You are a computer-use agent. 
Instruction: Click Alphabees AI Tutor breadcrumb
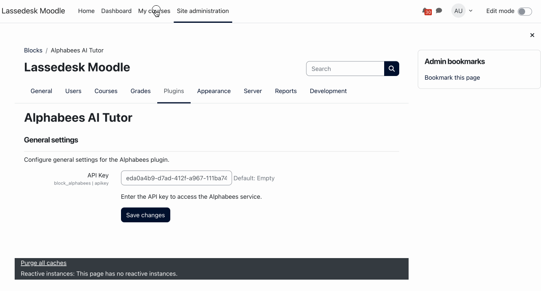pyautogui.click(x=77, y=50)
